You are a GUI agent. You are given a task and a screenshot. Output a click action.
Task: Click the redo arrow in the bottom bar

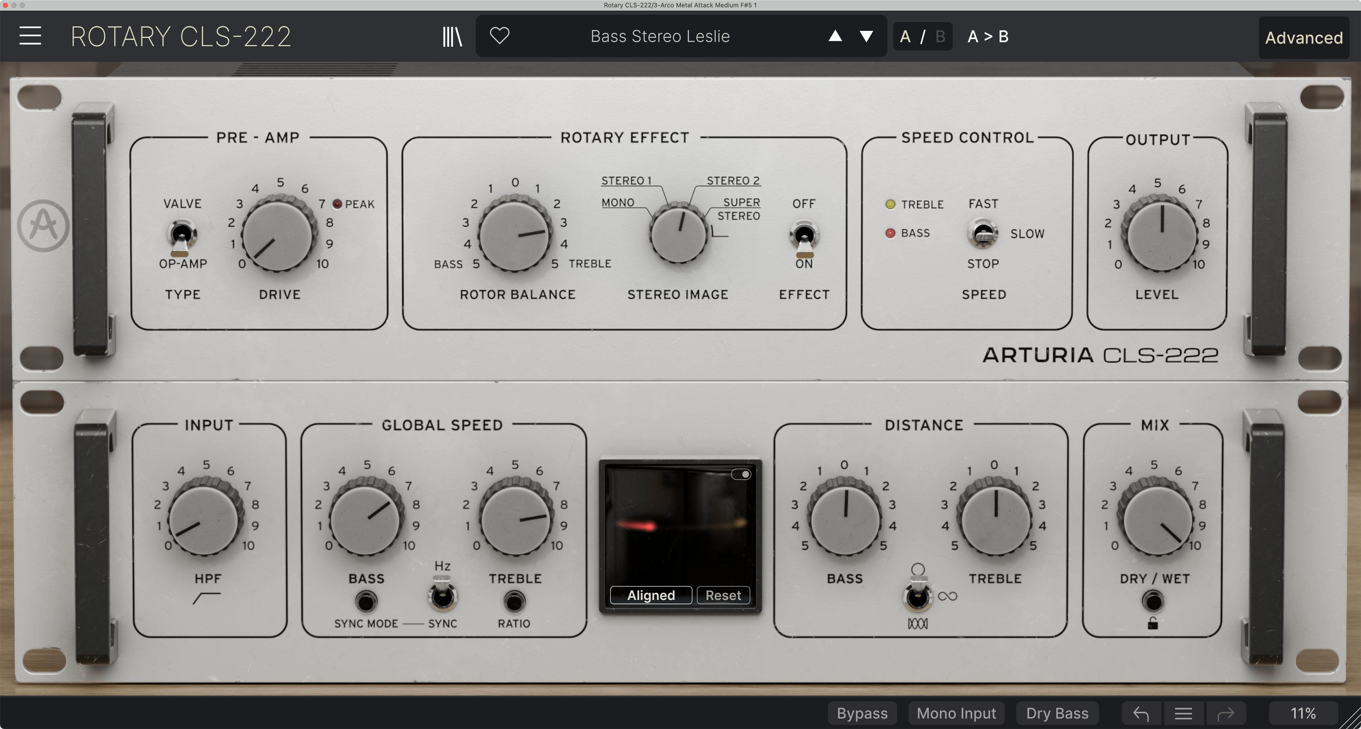tap(1227, 713)
